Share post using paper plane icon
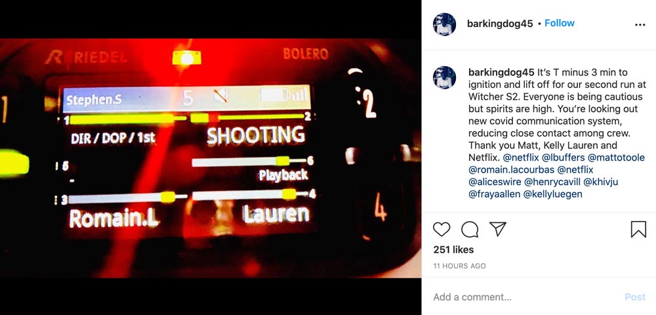Screen dimensions: 656x315 498,229
